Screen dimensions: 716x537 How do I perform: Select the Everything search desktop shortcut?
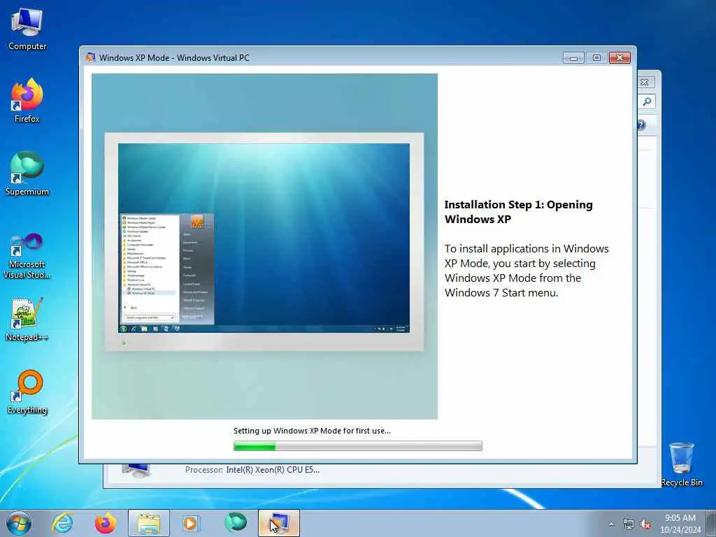pyautogui.click(x=27, y=392)
